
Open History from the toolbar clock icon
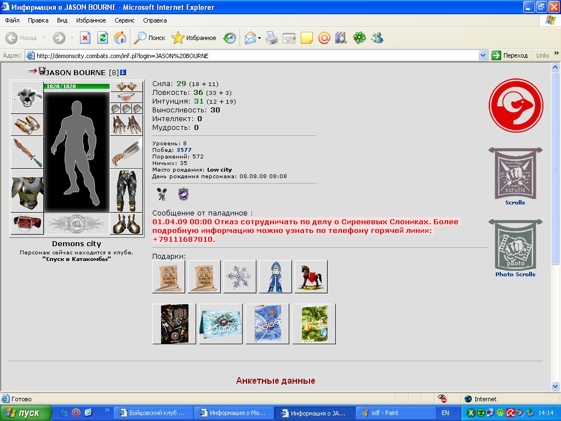[230, 38]
